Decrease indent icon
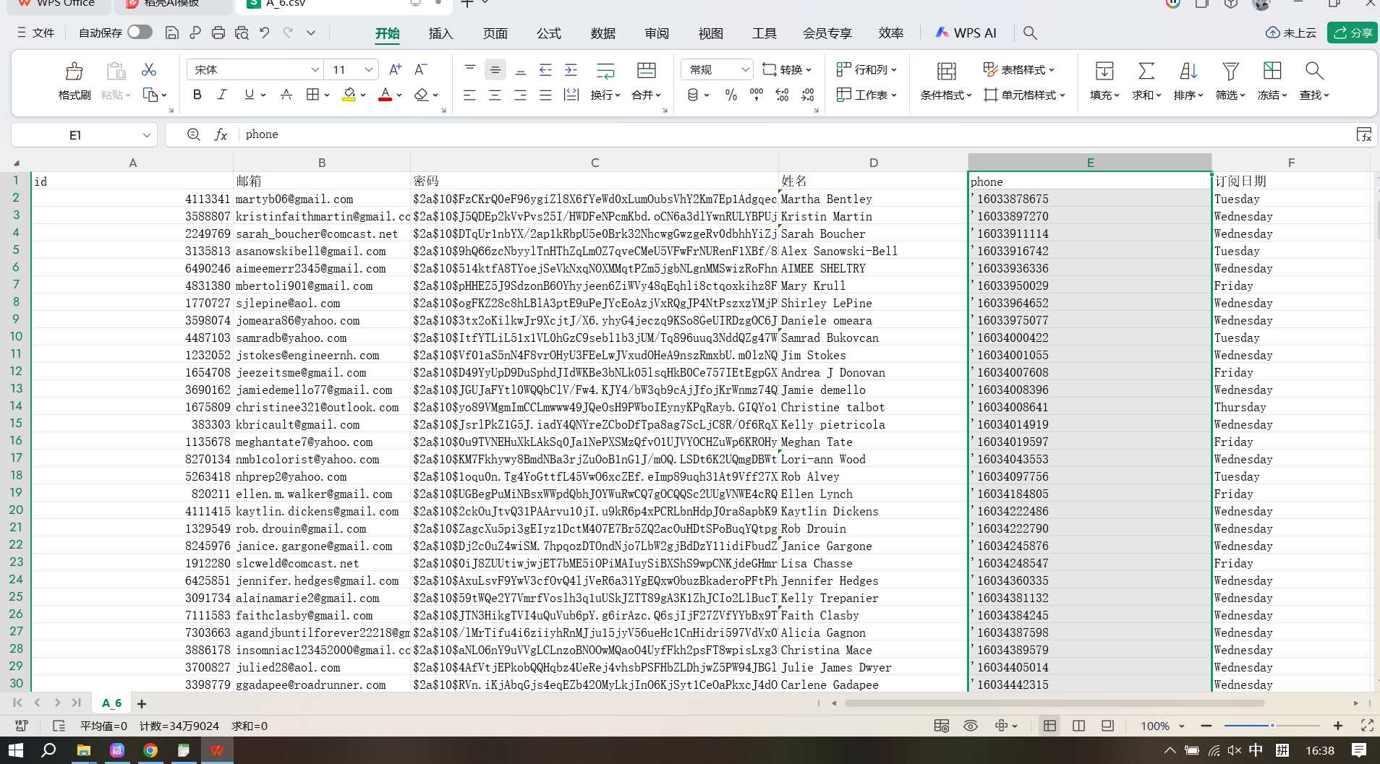 coord(545,69)
